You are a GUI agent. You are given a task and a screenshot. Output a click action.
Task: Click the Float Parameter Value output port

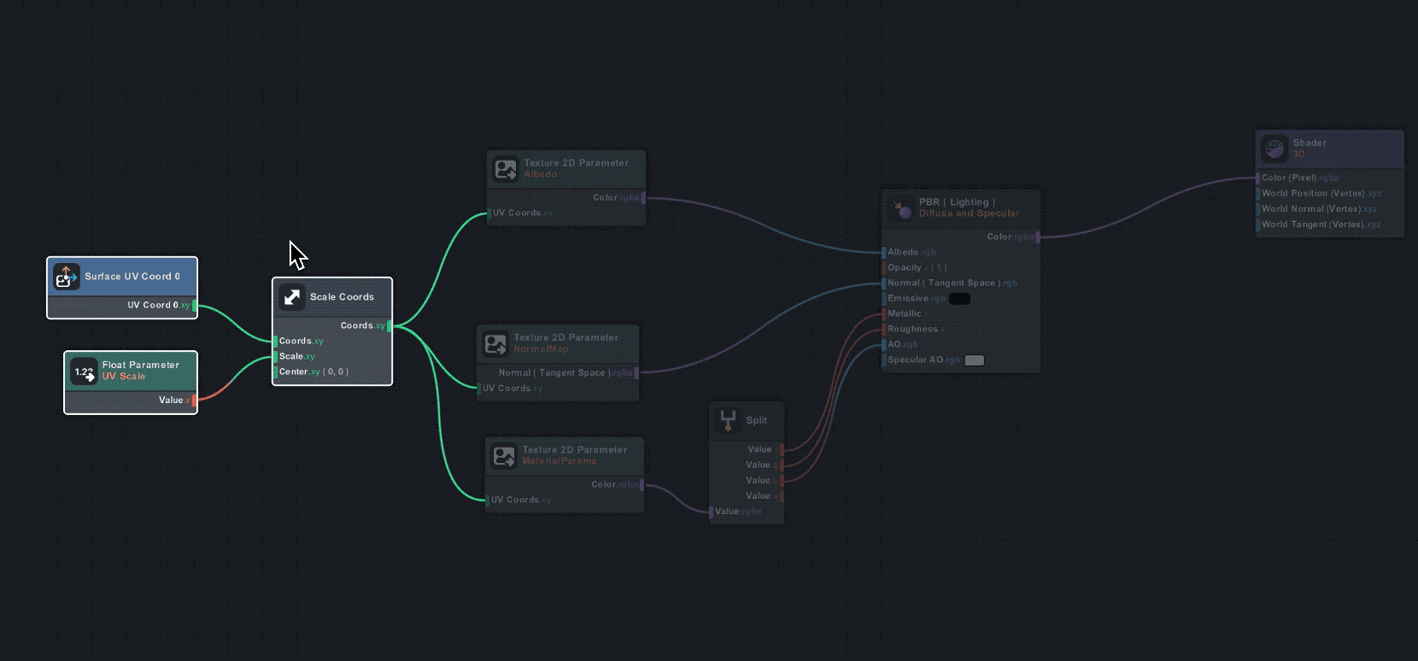pyautogui.click(x=194, y=401)
